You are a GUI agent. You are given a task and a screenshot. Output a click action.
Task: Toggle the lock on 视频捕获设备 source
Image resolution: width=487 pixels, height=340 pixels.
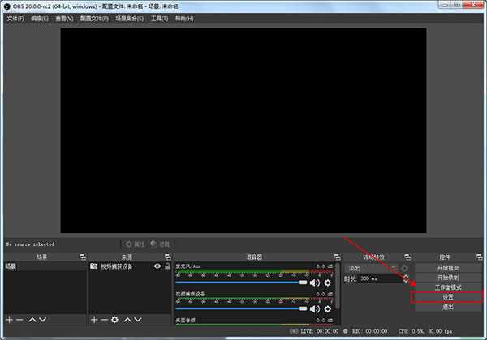[166, 266]
